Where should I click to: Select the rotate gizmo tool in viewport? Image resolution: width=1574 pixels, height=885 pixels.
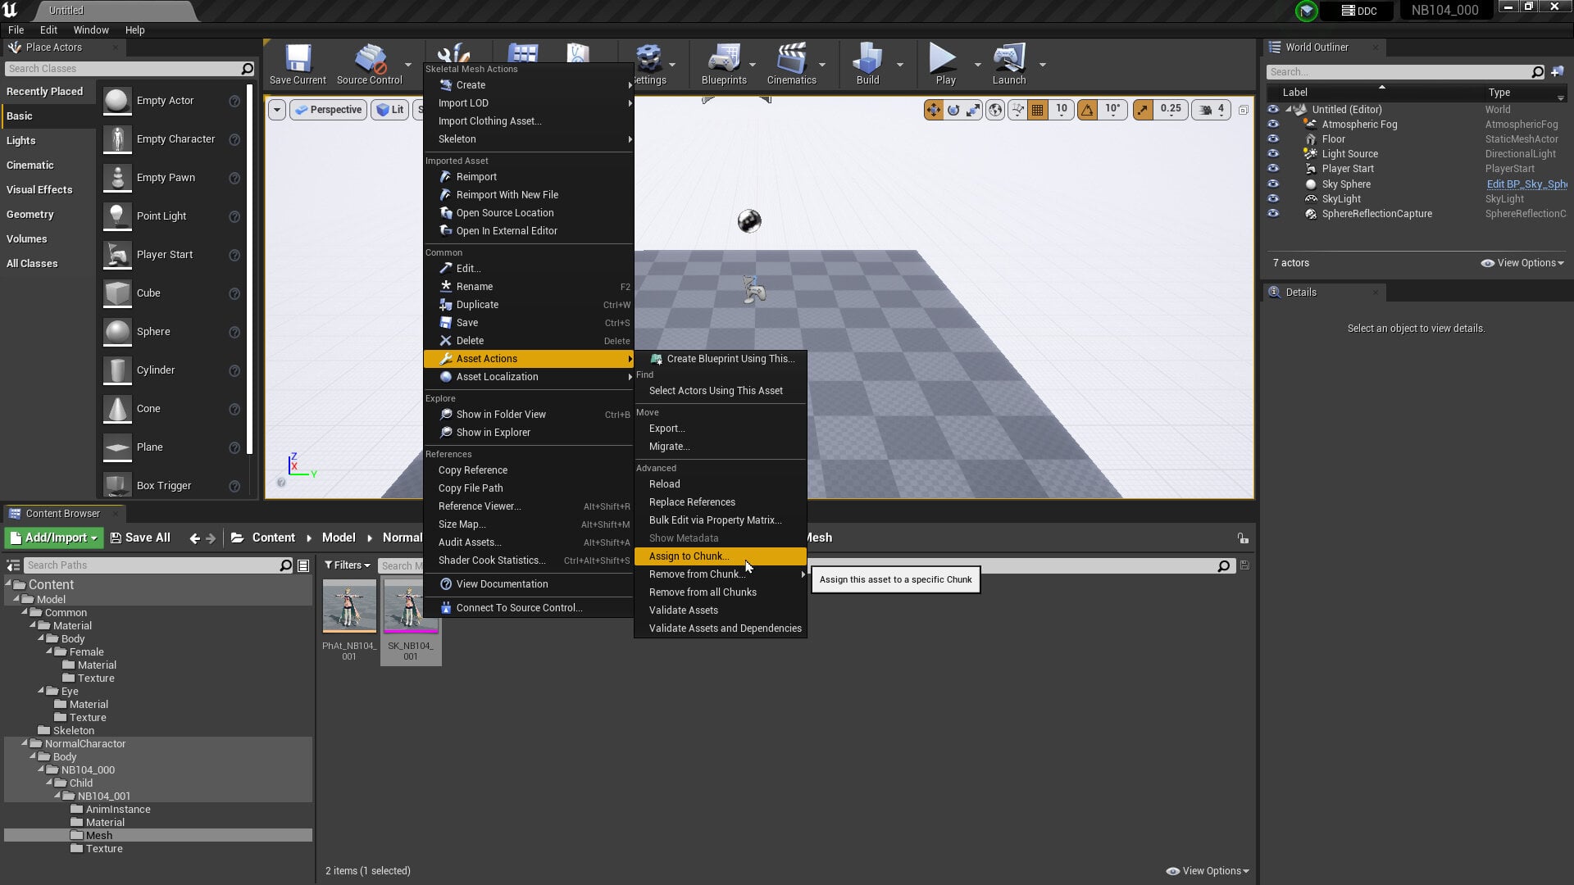pyautogui.click(x=953, y=110)
